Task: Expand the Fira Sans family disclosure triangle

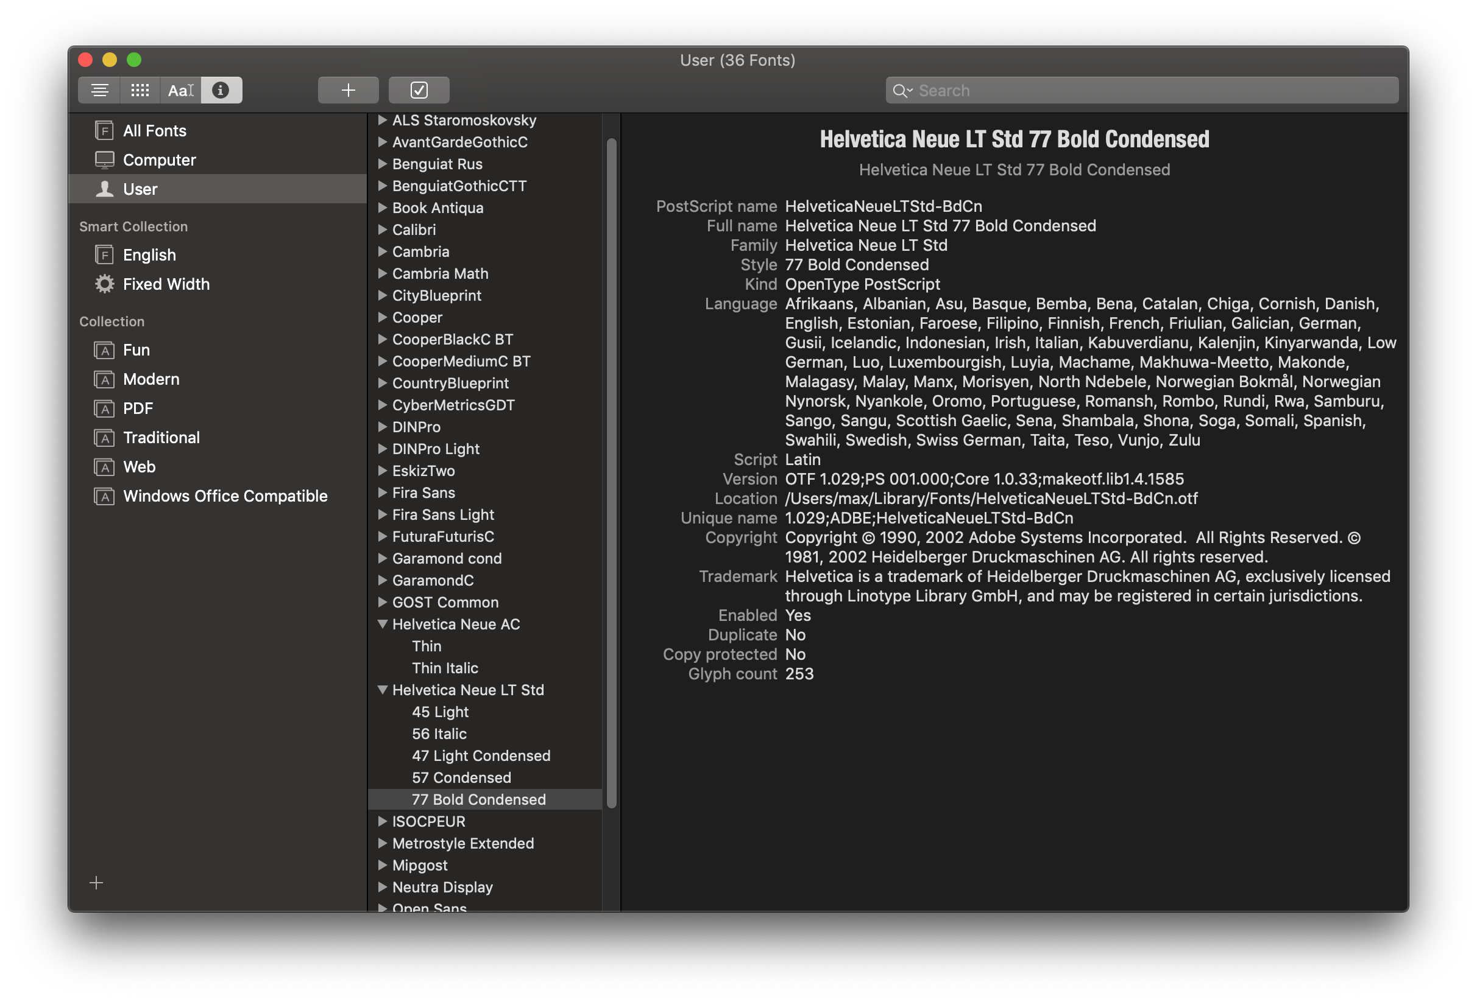Action: (x=382, y=492)
